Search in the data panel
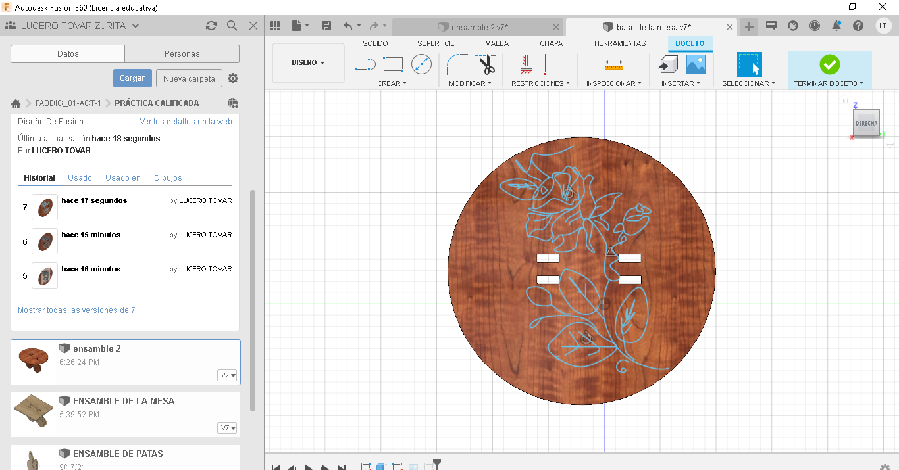This screenshot has height=470, width=899. pyautogui.click(x=232, y=26)
